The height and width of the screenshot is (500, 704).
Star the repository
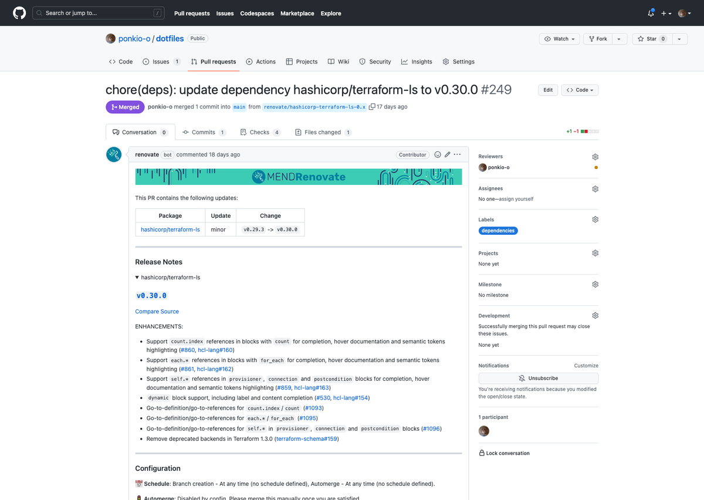pos(651,39)
